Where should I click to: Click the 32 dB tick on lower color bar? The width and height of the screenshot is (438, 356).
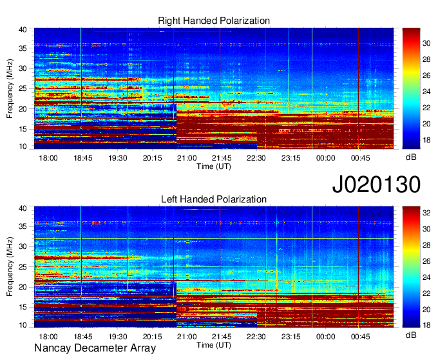pos(426,213)
